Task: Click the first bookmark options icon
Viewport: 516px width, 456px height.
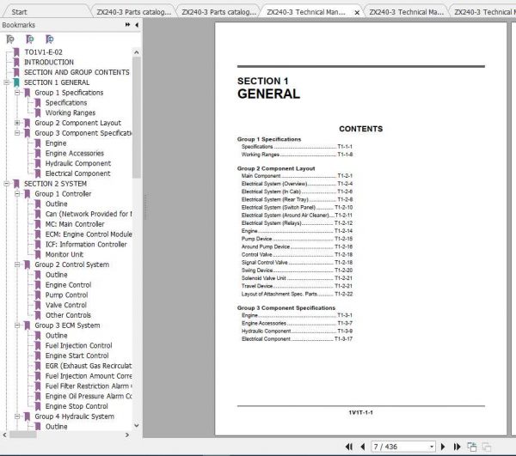Action: 10,40
